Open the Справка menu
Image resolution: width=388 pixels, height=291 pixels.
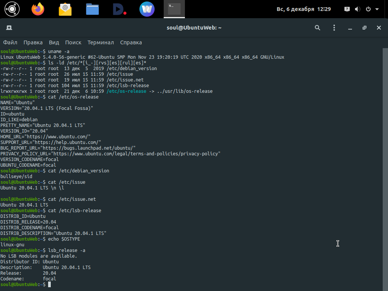coord(131,42)
